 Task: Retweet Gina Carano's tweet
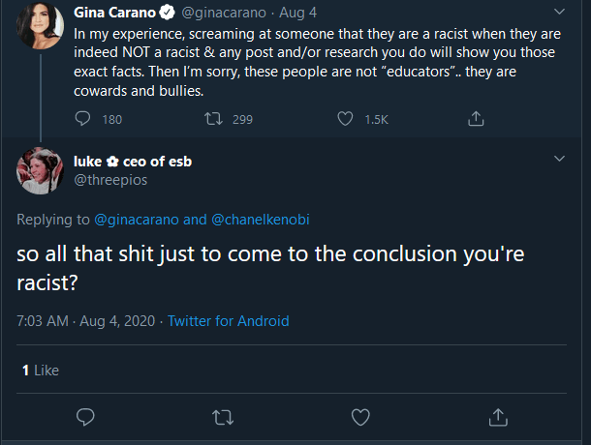pyautogui.click(x=216, y=119)
